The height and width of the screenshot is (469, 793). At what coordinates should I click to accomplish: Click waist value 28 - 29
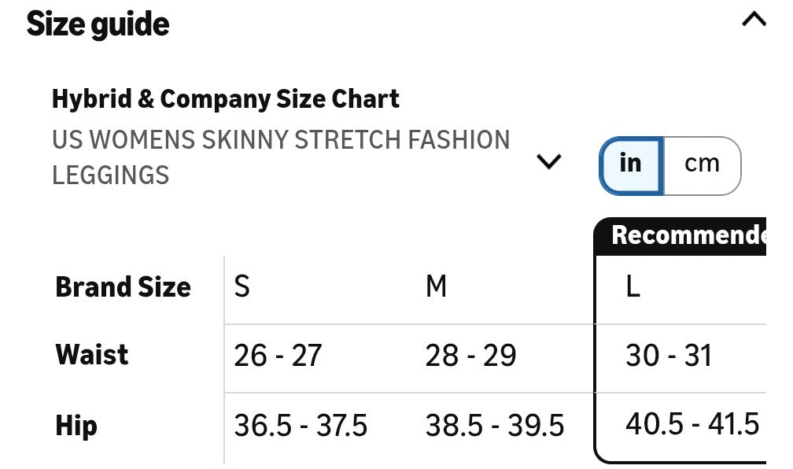tap(470, 356)
